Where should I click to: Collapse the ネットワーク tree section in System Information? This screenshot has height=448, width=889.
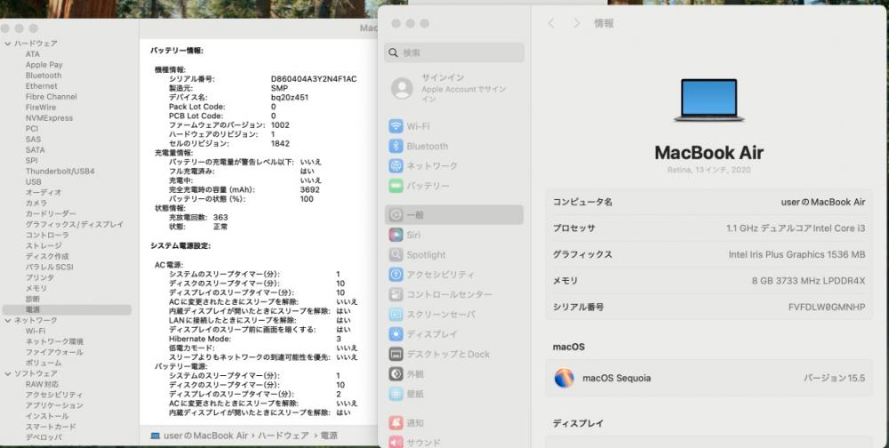[x=8, y=320]
